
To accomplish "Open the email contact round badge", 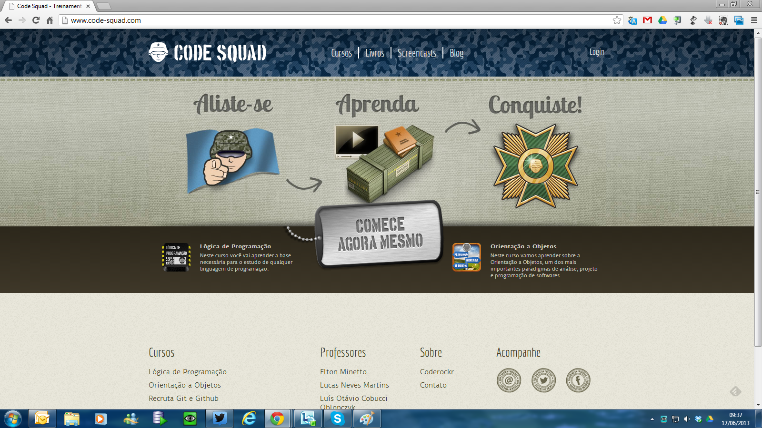I will (x=509, y=380).
